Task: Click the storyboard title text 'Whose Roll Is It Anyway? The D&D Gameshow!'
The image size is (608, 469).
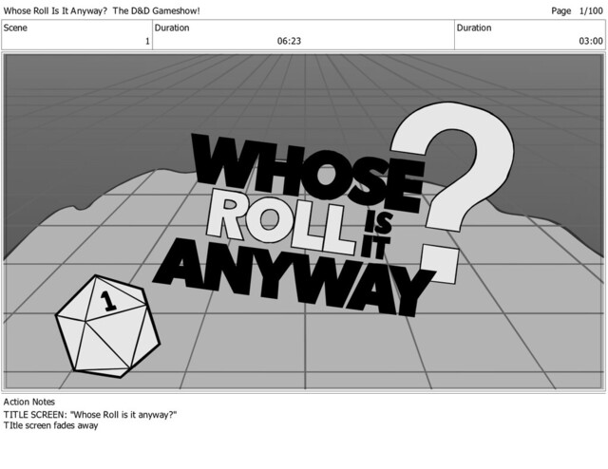Action: pos(102,10)
